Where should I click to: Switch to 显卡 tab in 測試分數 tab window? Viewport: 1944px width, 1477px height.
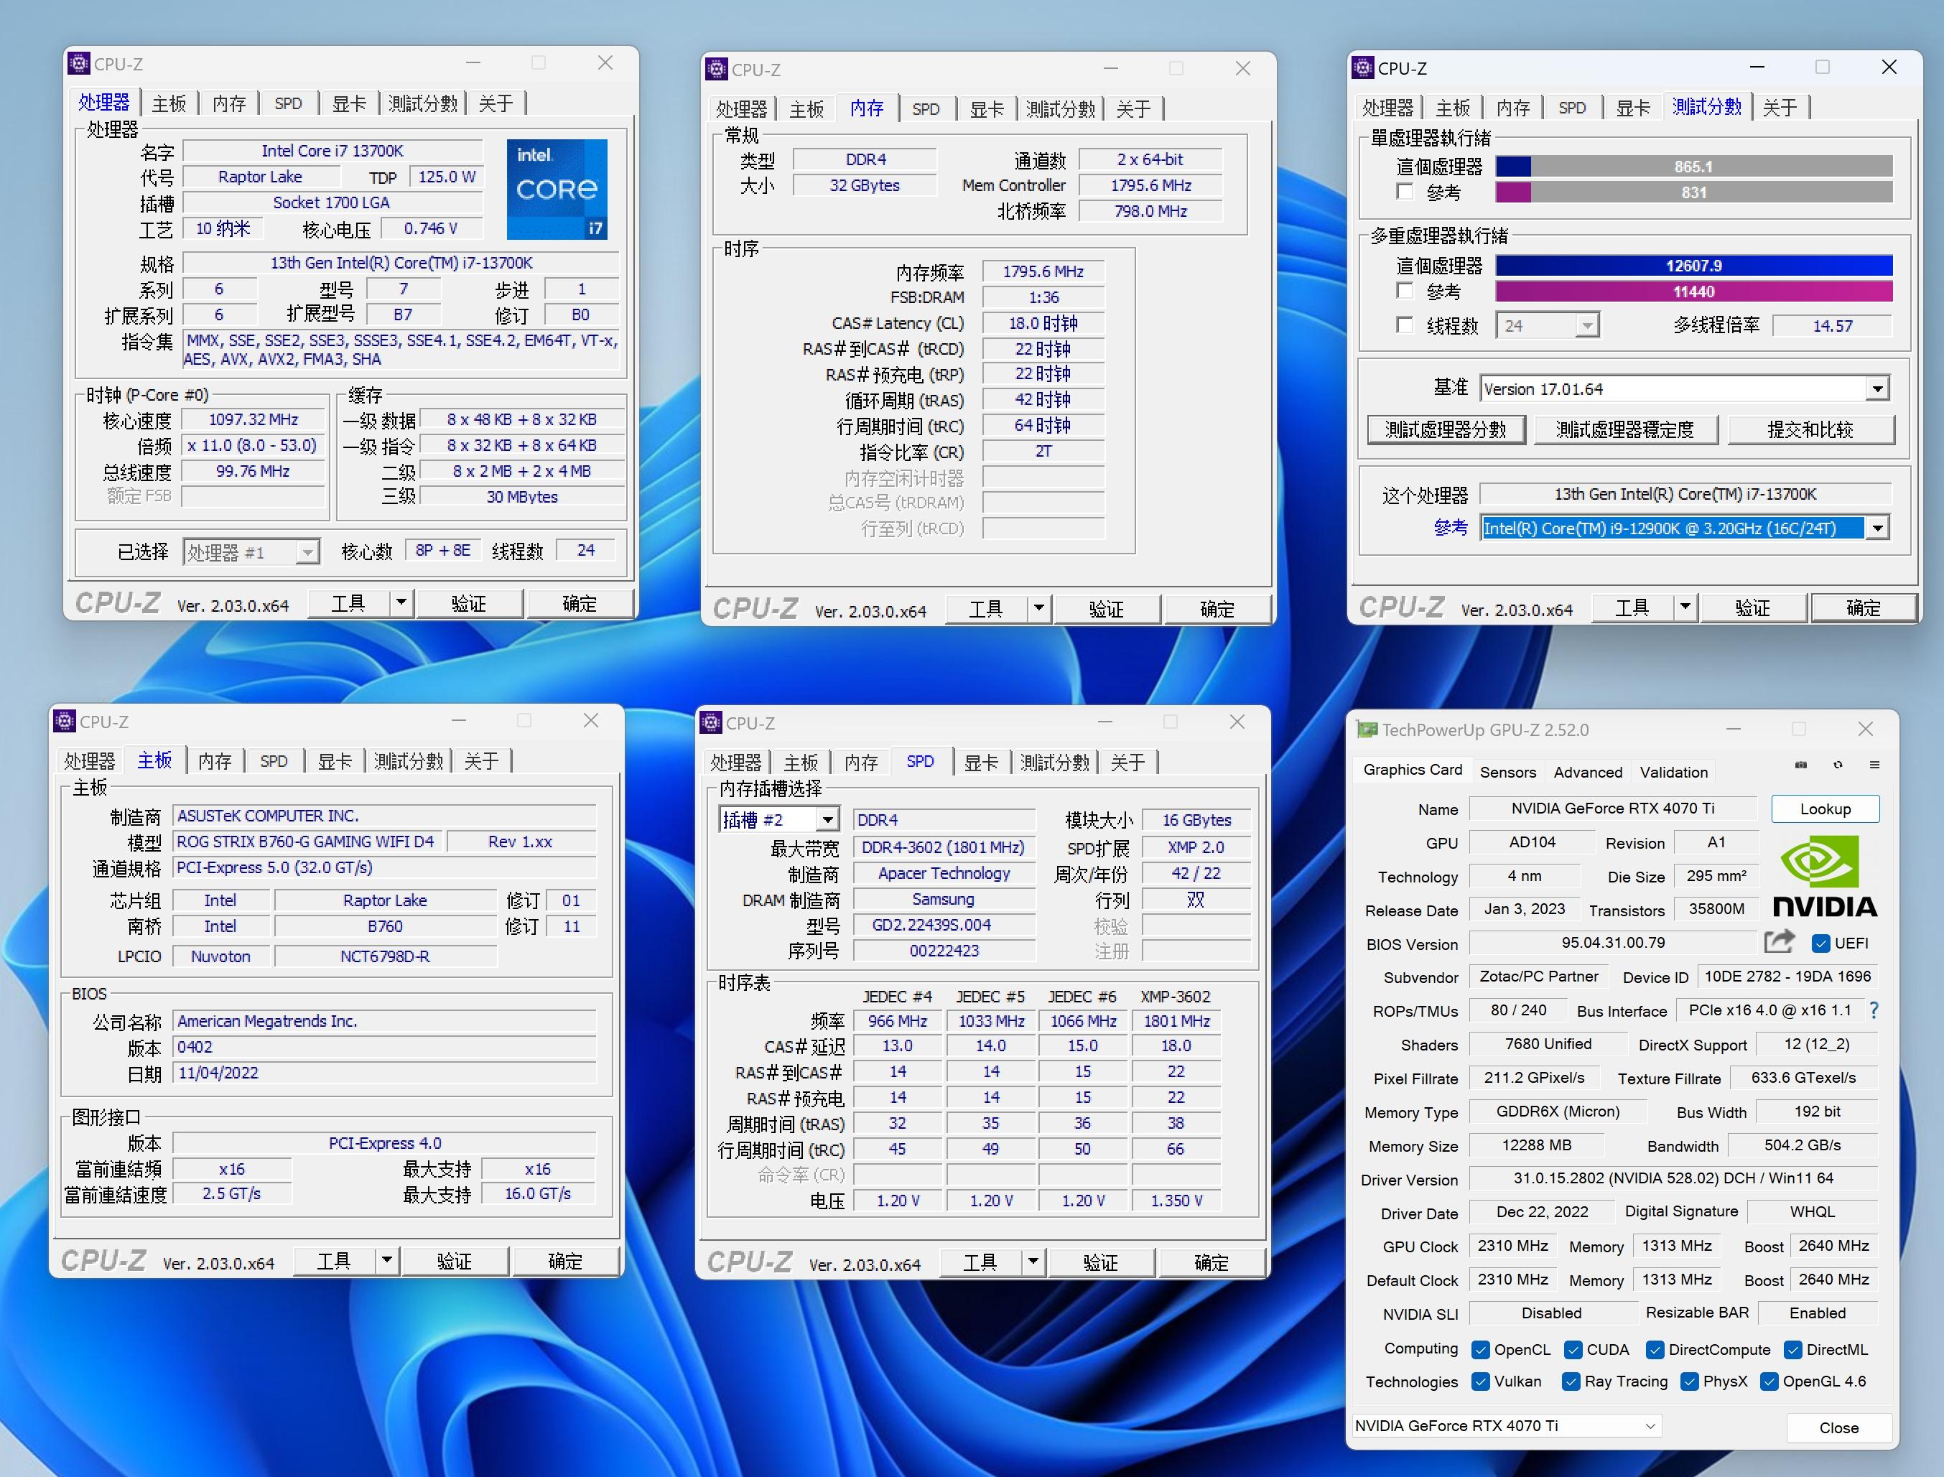pyautogui.click(x=1633, y=107)
